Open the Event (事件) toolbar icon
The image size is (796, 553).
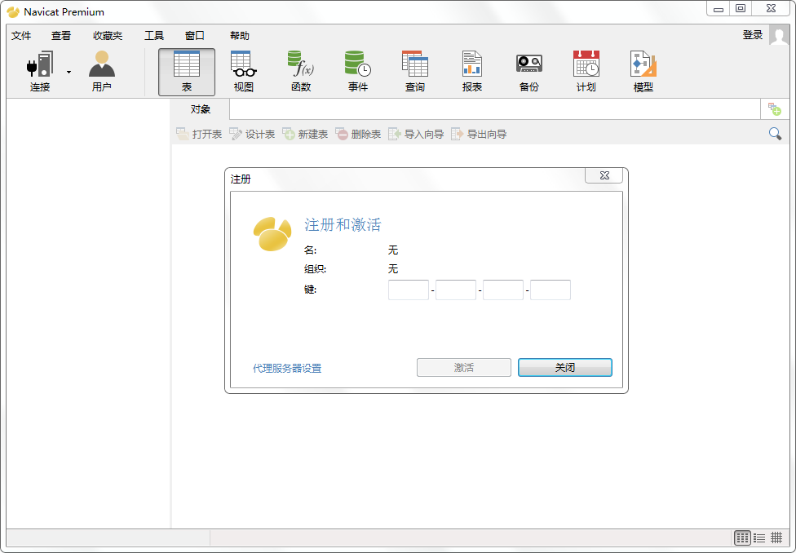point(358,72)
